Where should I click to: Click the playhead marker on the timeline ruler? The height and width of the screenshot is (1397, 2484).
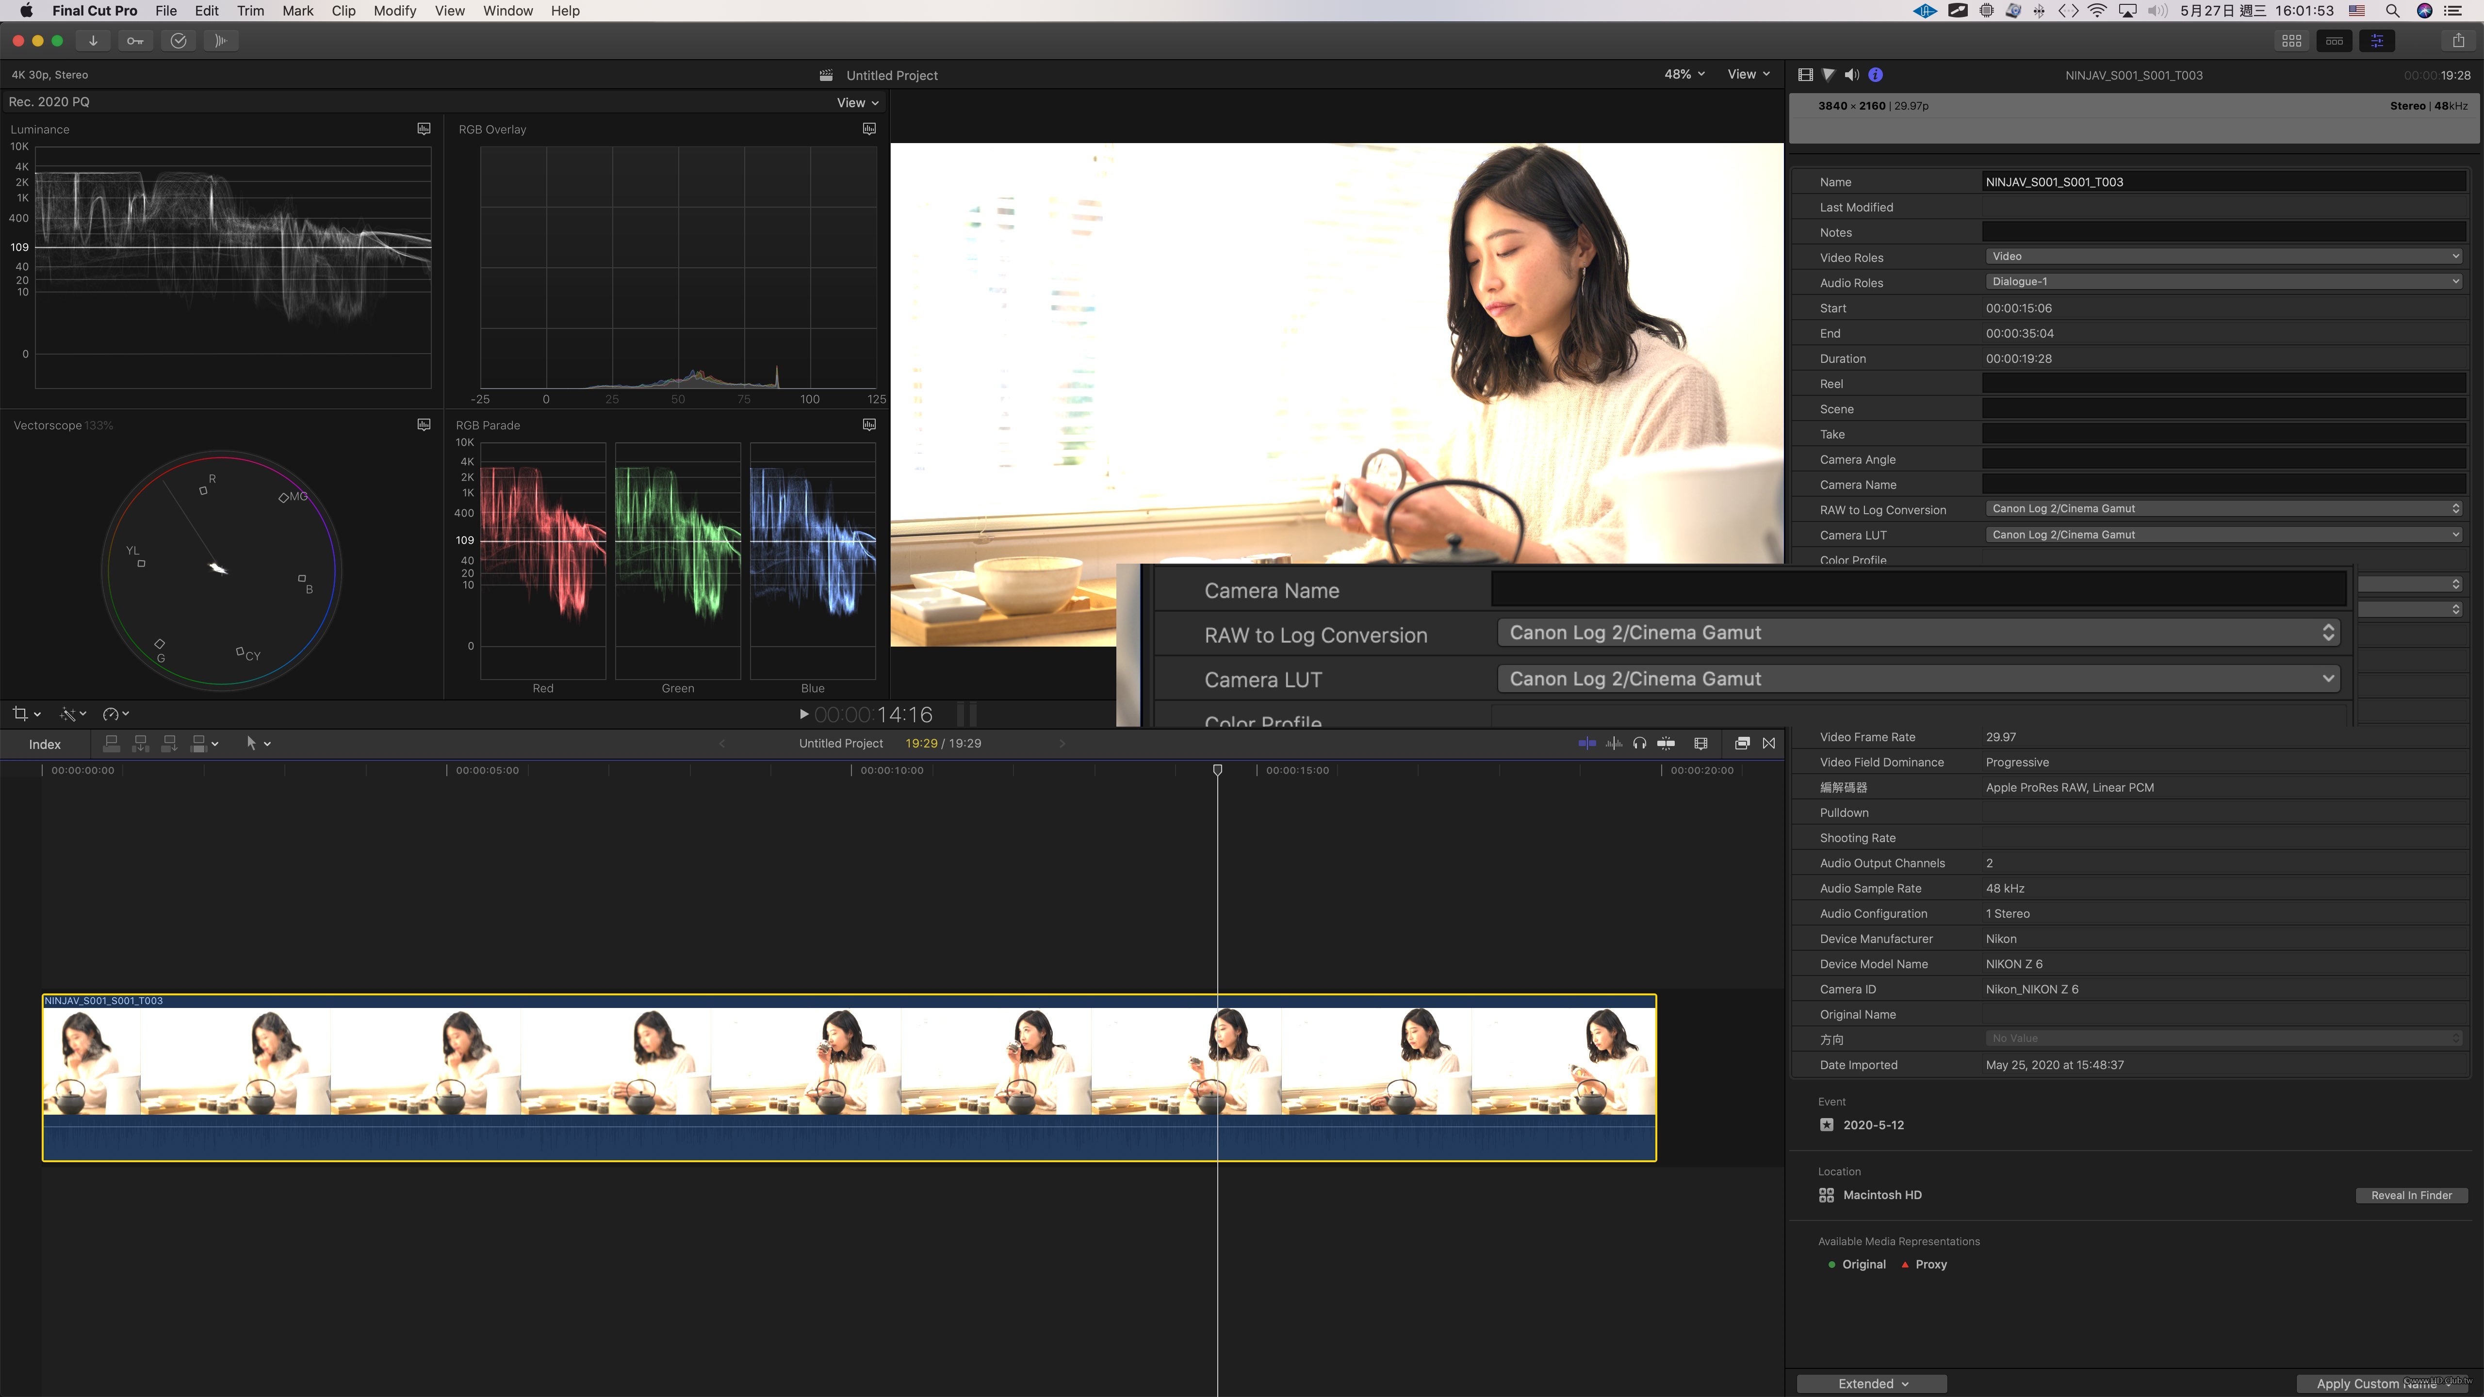click(1218, 769)
